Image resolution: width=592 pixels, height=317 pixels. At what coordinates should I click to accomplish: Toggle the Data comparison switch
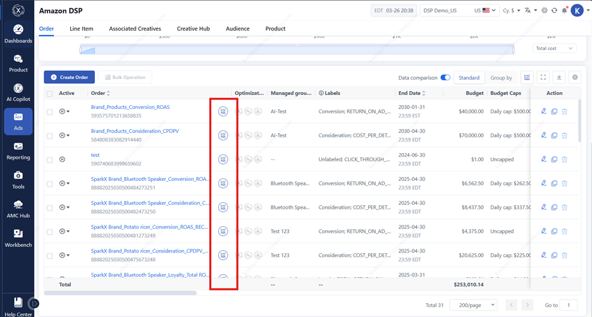(x=445, y=78)
